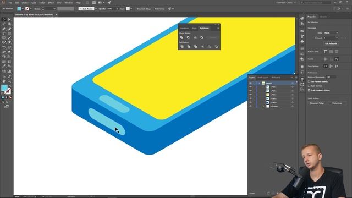The width and height of the screenshot is (352, 198).
Task: Click the Fill swatch in toolbar
Action: 4,88
